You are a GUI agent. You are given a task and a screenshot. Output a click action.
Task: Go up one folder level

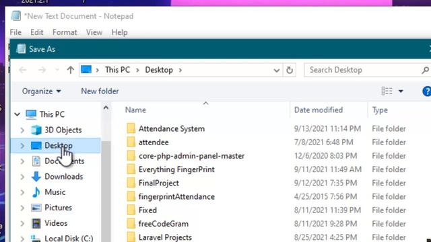[x=71, y=70]
